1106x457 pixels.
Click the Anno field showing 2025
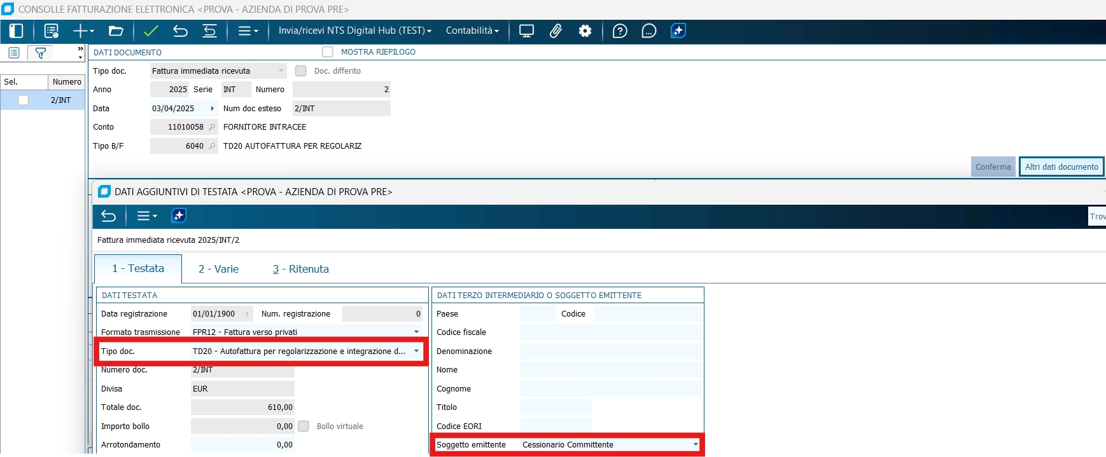click(169, 90)
